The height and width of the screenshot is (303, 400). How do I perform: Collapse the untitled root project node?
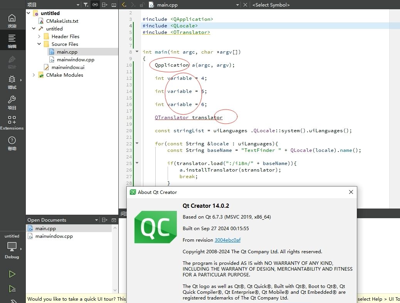coord(29,13)
